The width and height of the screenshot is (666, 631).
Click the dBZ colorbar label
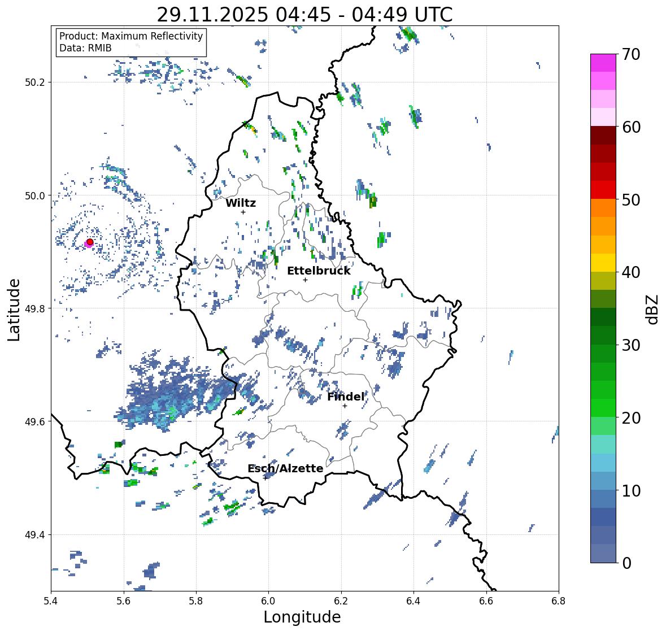[x=653, y=310]
